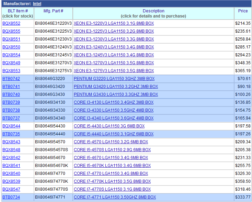Check stock for item BTB0738
This screenshot has height=202, width=252.
point(11,110)
